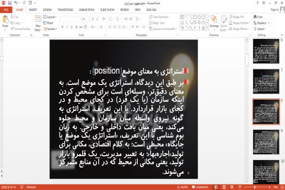Select the oval shape in shapes gallery

(x=199, y=17)
